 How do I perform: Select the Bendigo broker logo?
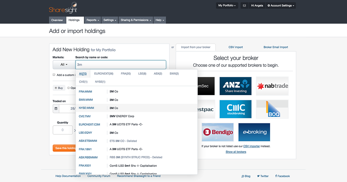[x=217, y=132]
